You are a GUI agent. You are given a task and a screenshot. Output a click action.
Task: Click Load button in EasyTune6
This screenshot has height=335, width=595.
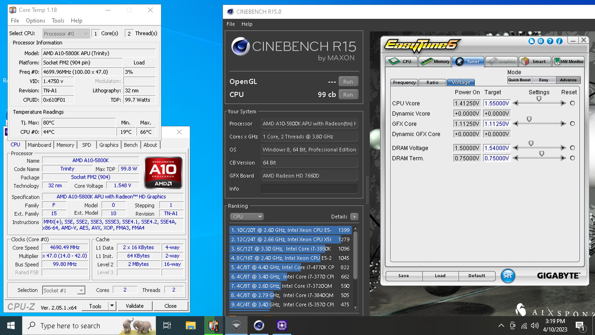[440, 276]
